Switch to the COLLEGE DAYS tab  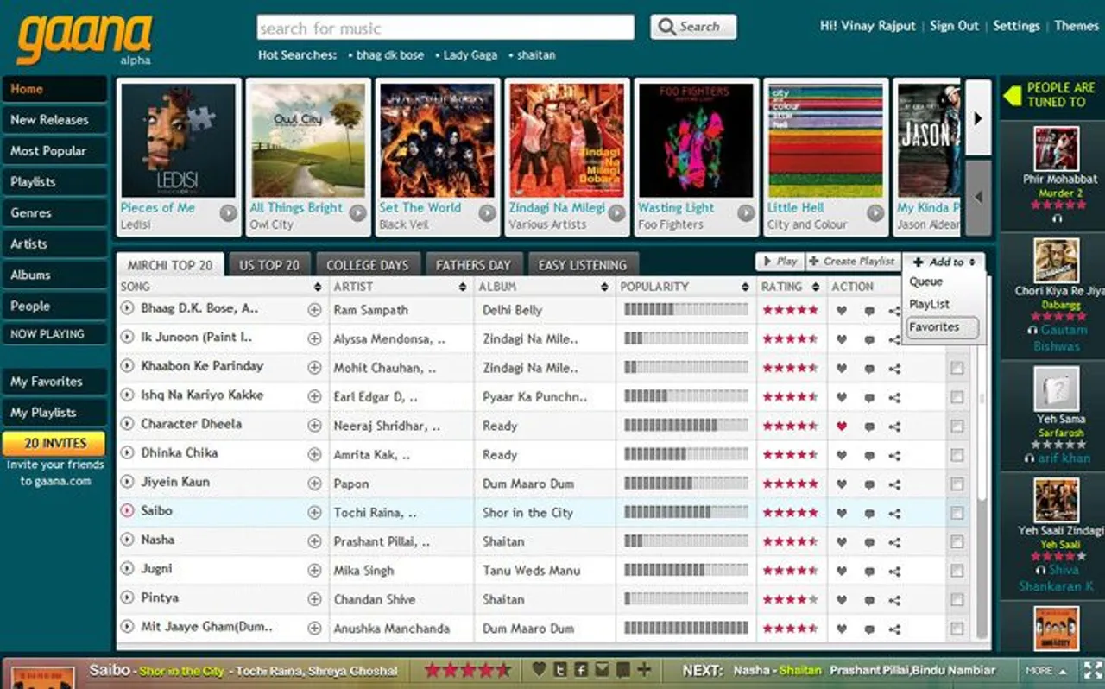point(368,265)
